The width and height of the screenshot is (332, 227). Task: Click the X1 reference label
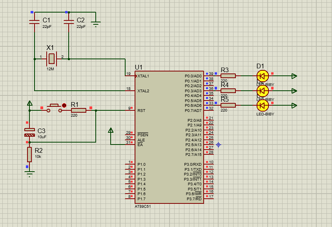pyautogui.click(x=50, y=48)
